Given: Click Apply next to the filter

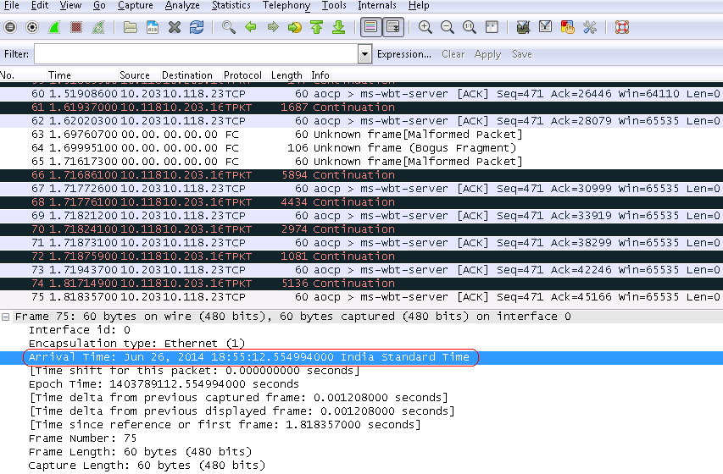Looking at the screenshot, I should [x=487, y=54].
